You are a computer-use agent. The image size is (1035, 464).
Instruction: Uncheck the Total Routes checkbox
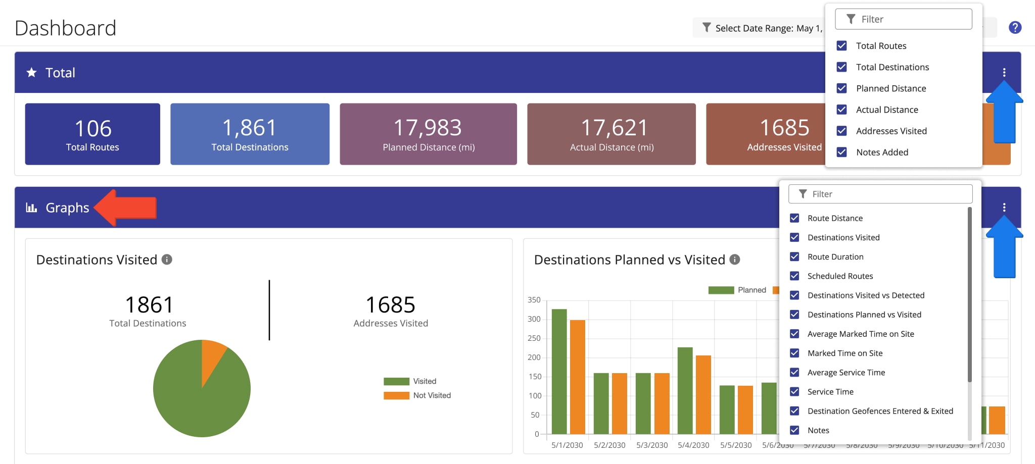click(x=841, y=46)
